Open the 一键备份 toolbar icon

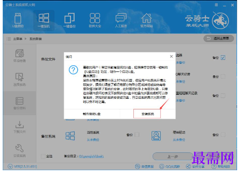[x=70, y=20]
